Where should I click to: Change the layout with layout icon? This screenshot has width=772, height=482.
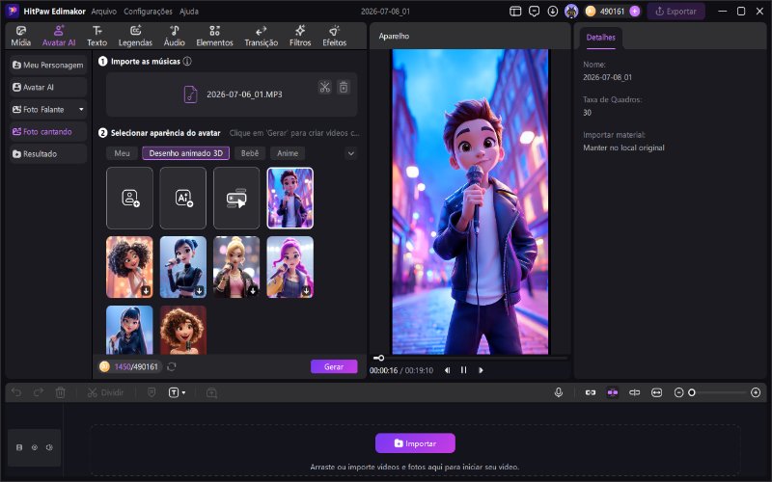(515, 12)
